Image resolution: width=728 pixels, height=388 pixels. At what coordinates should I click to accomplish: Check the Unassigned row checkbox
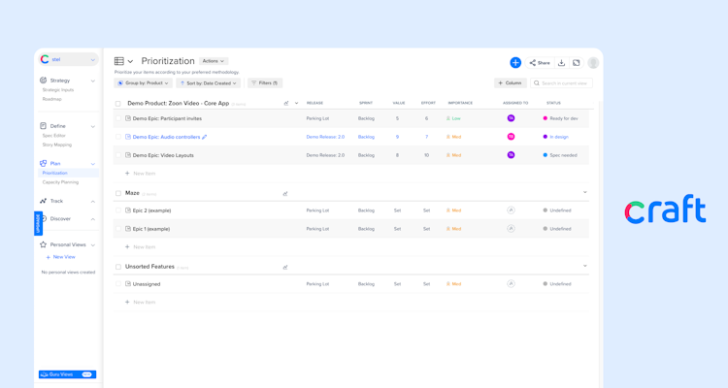point(117,283)
